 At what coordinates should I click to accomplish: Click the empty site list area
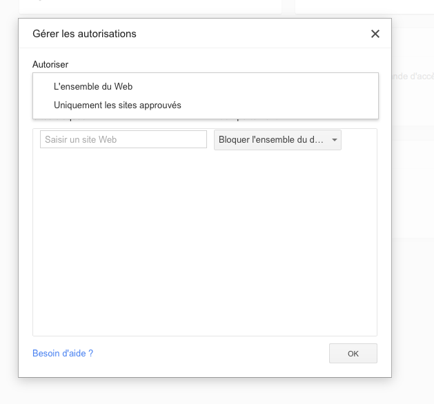click(204, 241)
